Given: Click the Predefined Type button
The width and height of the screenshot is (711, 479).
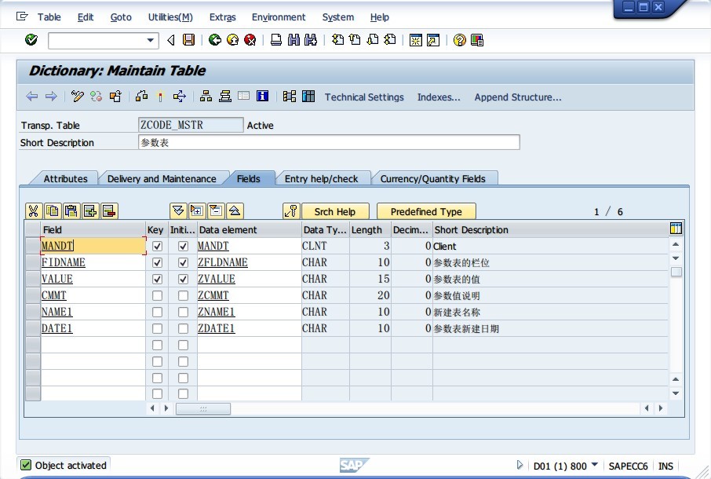Looking at the screenshot, I should pos(426,211).
